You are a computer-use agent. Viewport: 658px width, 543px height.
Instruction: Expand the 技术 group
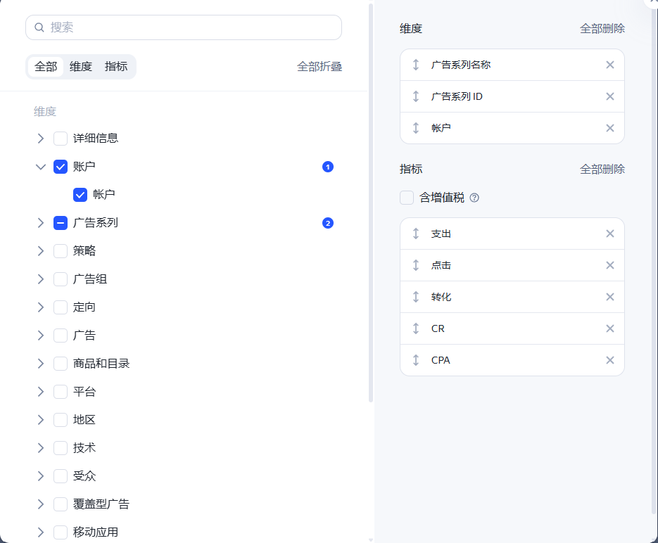41,448
